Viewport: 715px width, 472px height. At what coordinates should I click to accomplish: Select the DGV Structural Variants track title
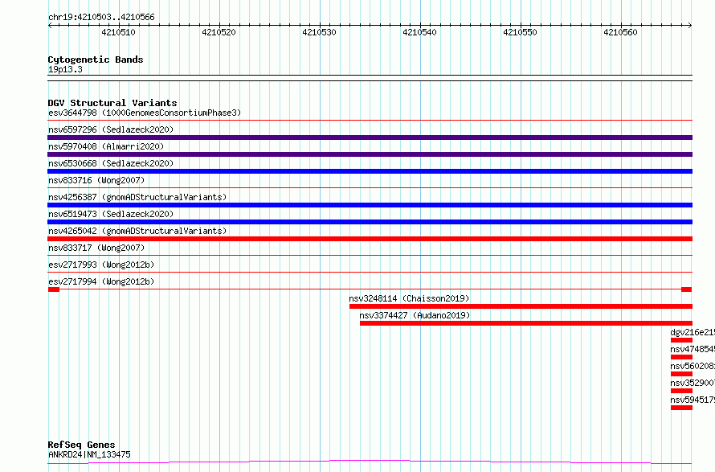click(112, 103)
